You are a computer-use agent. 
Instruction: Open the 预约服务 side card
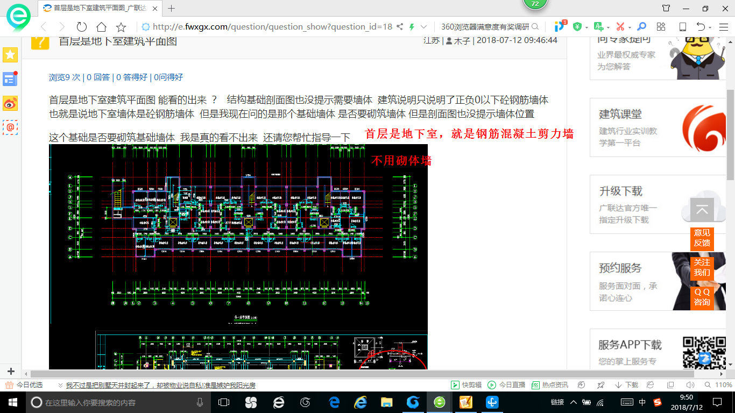659,281
